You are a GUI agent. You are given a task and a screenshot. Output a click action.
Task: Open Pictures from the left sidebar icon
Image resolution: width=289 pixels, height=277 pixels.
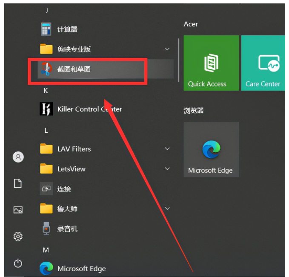(x=18, y=210)
